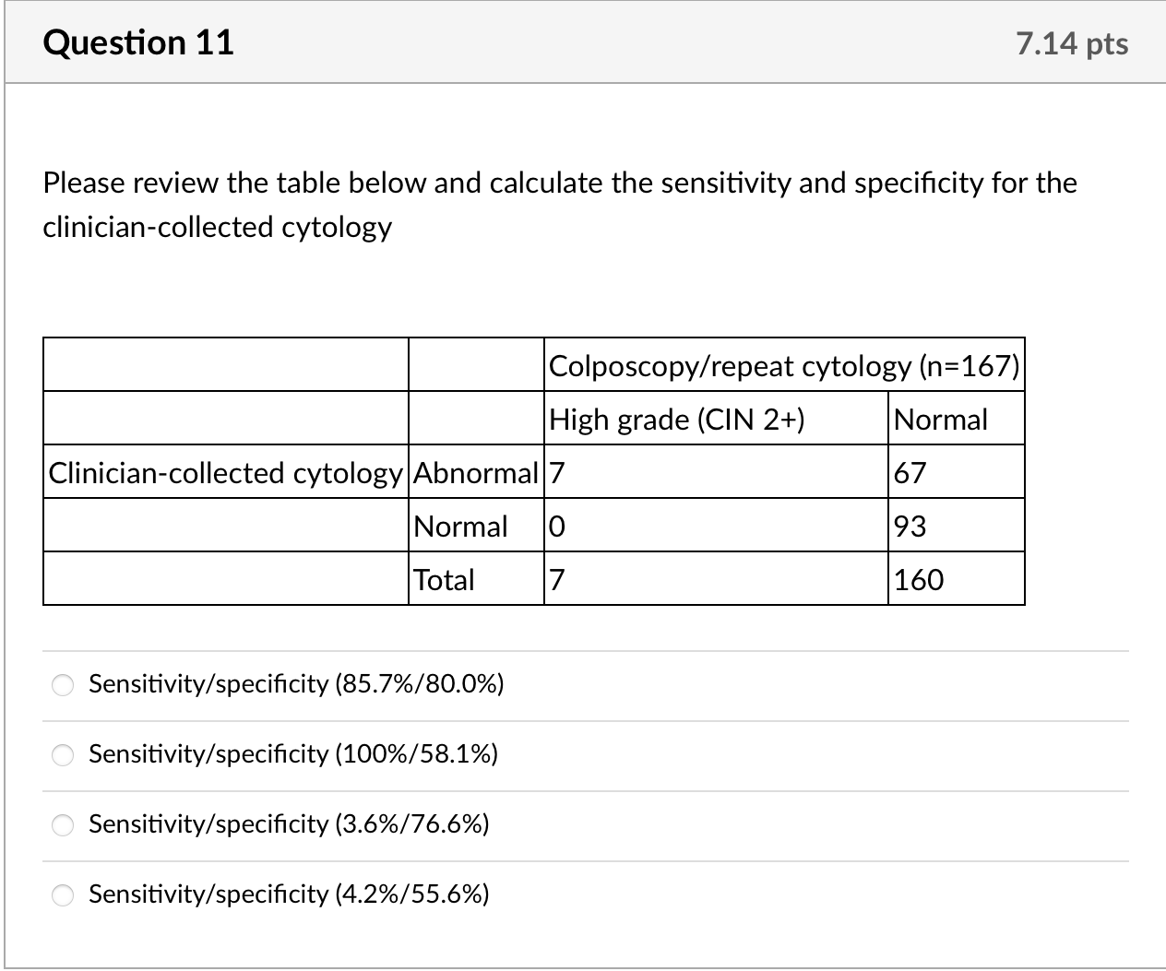Select the answer Sensitivity/specificity (4.2%/55.6%)
Screen dimensions: 1166x971
click(x=62, y=894)
